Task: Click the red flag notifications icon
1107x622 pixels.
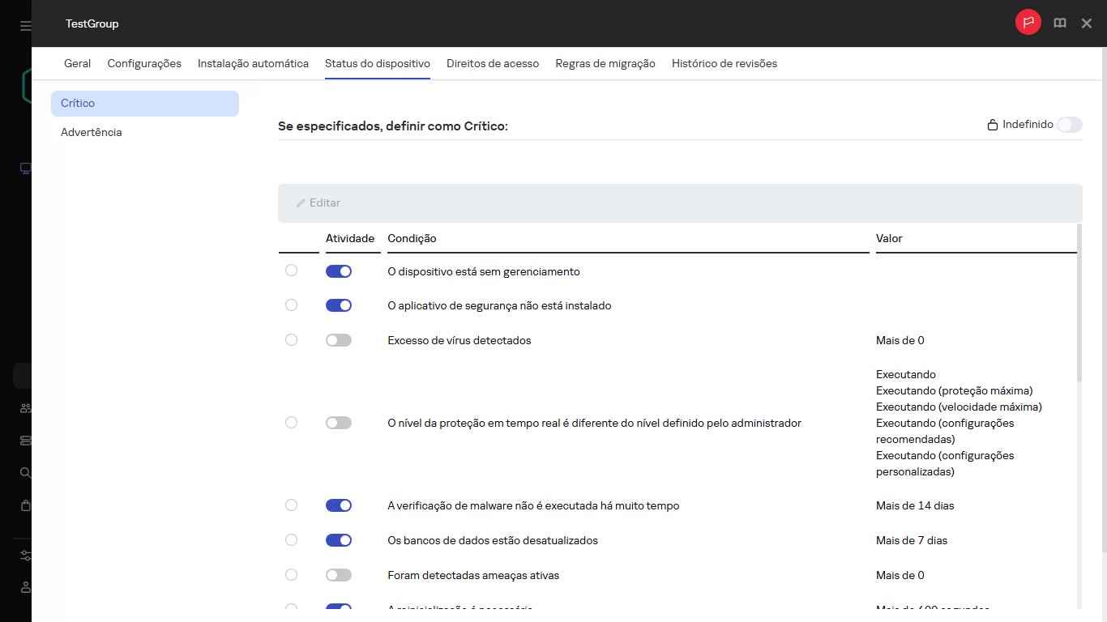Action: 1028,22
